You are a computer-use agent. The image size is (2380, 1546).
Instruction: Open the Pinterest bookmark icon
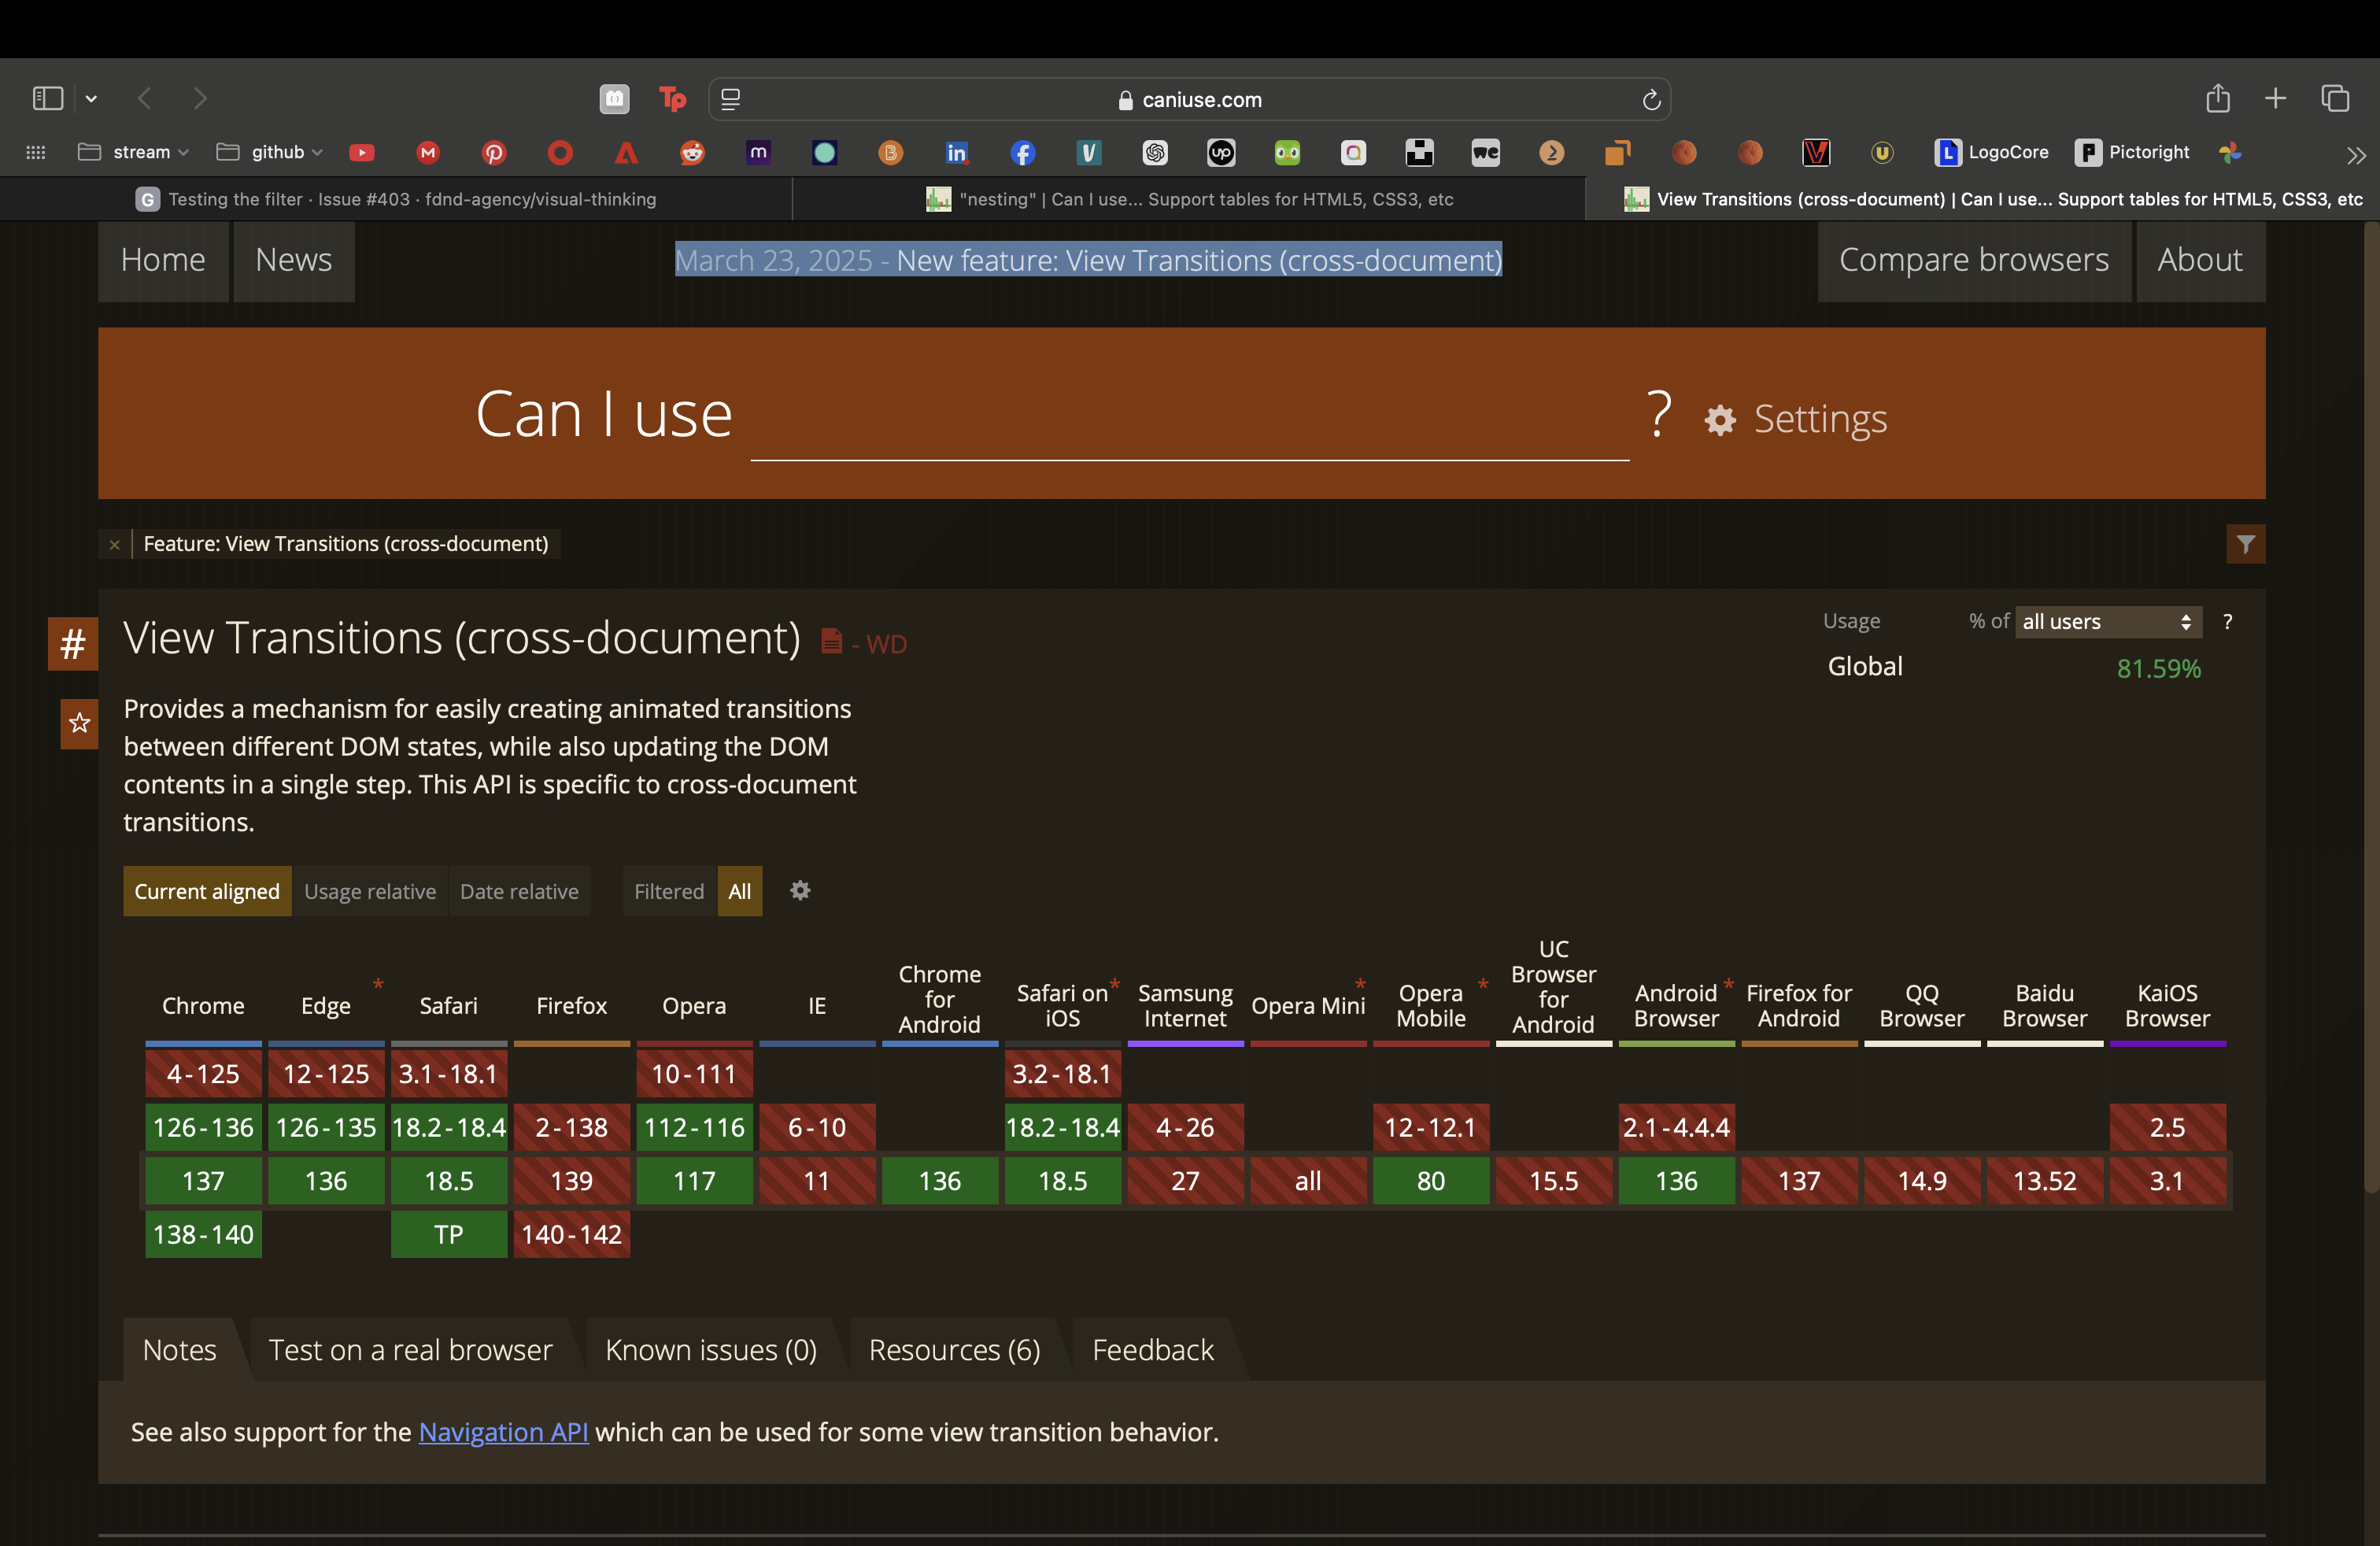point(494,152)
